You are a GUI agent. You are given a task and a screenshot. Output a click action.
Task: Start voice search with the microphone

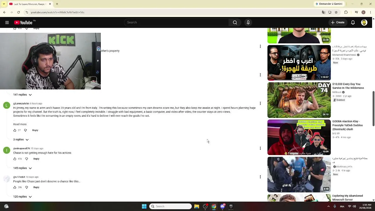248,23
